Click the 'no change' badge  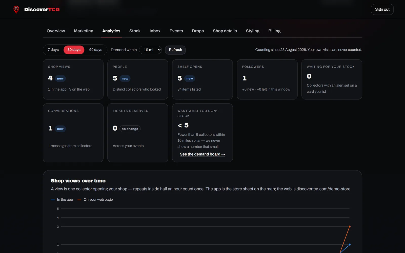(x=130, y=129)
